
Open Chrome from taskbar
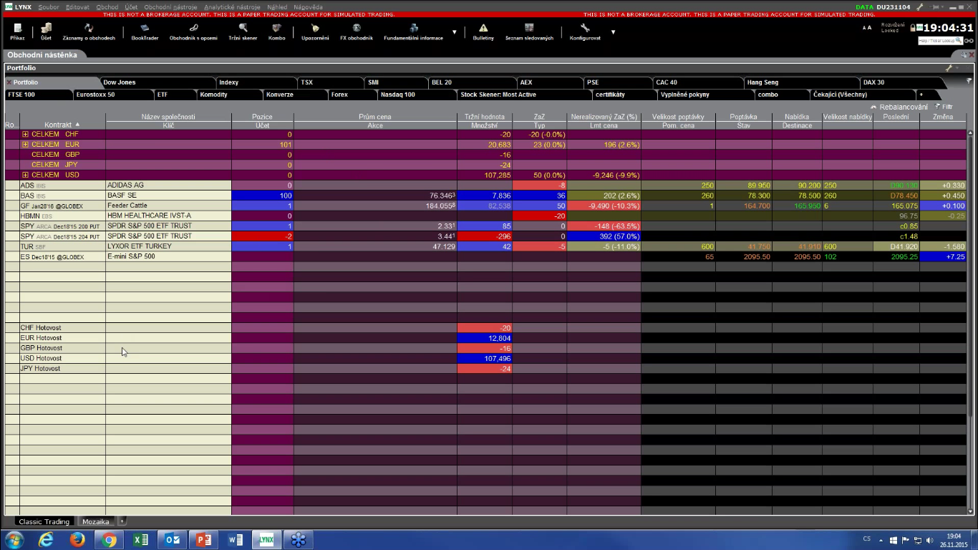(109, 540)
